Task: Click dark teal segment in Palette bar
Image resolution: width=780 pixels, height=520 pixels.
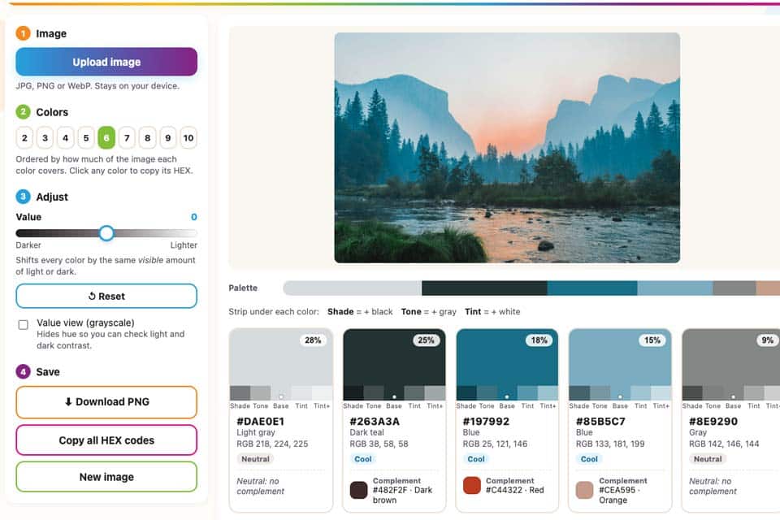Action: pos(484,288)
